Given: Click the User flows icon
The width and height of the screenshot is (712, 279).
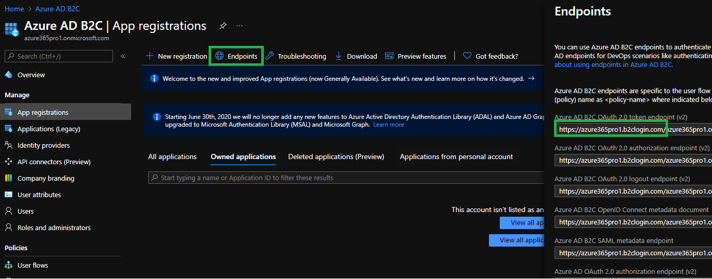Looking at the screenshot, I should coord(8,265).
